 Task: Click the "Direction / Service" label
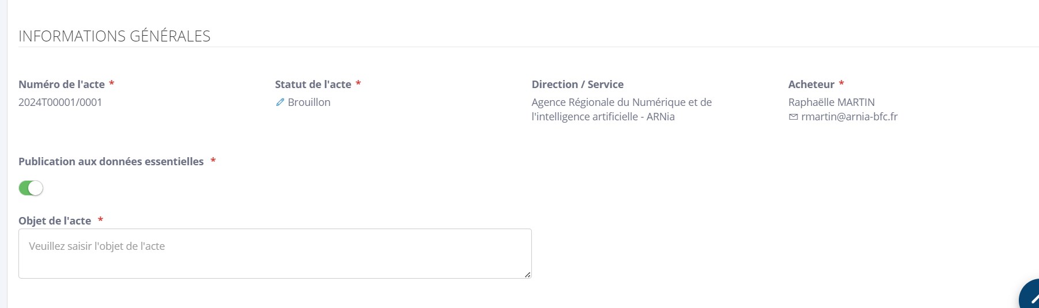pos(577,85)
